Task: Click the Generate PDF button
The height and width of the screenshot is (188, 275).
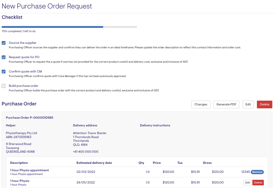Action: 226,104
